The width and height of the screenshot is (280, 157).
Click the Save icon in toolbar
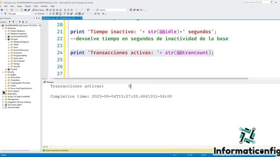25,10
